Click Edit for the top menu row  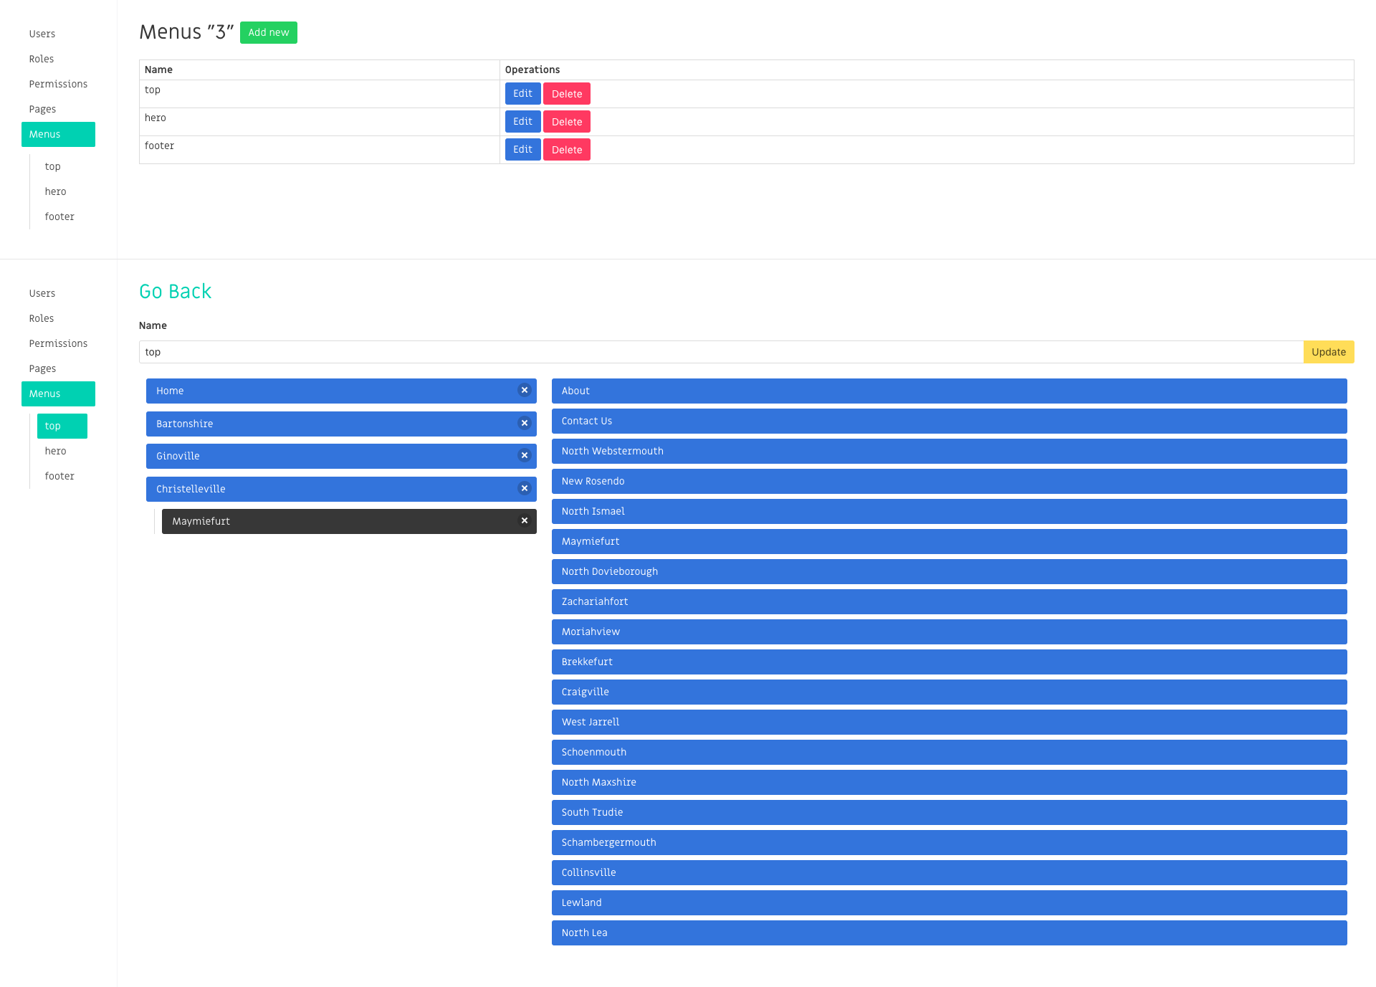coord(522,94)
